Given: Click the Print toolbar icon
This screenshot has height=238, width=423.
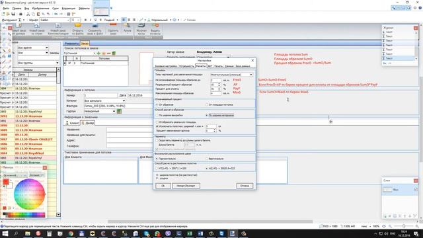Looking at the screenshot, I should pos(20,14).
